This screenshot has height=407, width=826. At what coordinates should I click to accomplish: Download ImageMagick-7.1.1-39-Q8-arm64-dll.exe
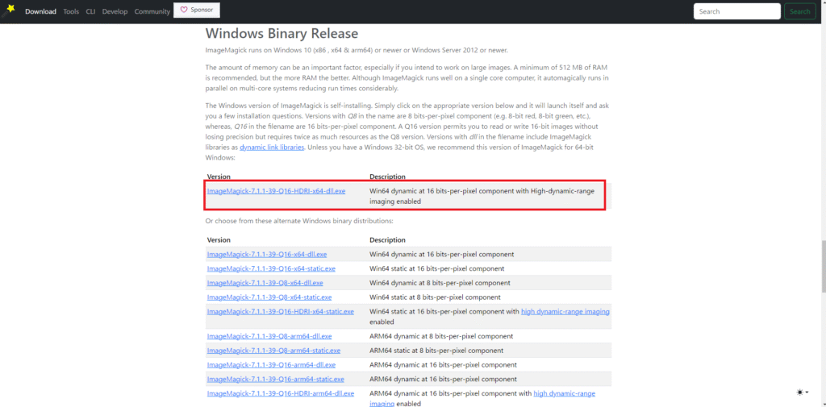pos(269,336)
